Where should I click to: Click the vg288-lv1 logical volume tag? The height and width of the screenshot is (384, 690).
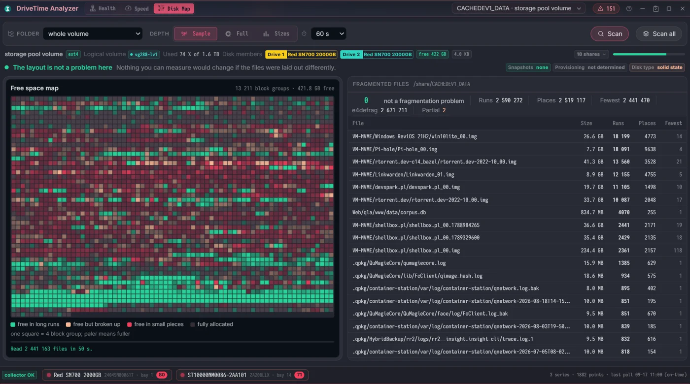pyautogui.click(x=143, y=54)
